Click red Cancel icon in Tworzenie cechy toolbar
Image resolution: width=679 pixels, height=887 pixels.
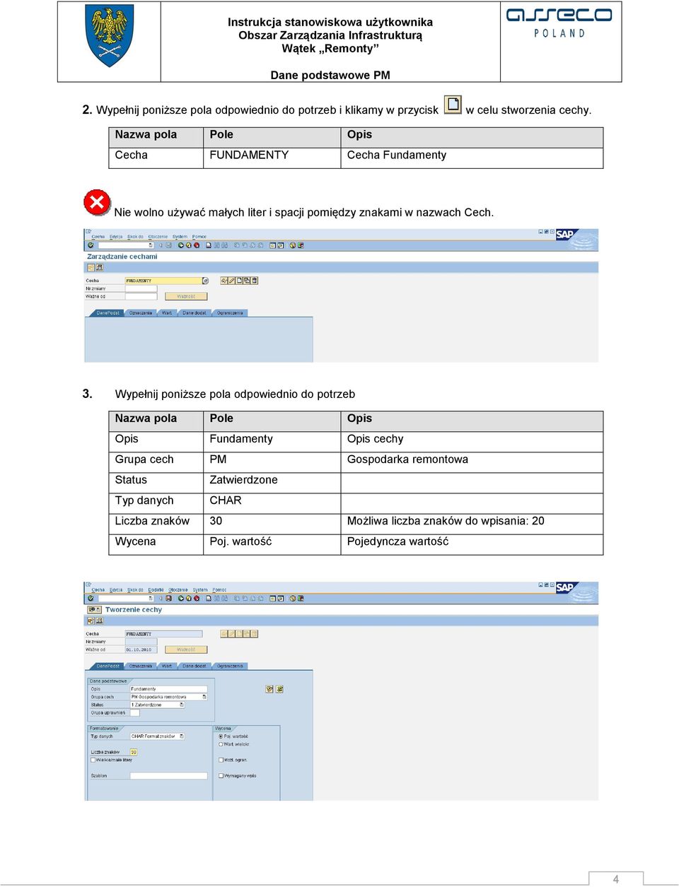197,599
